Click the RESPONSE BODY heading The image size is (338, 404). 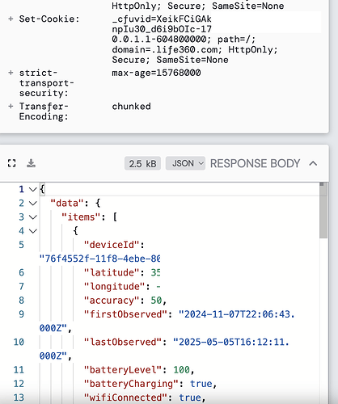coord(255,163)
